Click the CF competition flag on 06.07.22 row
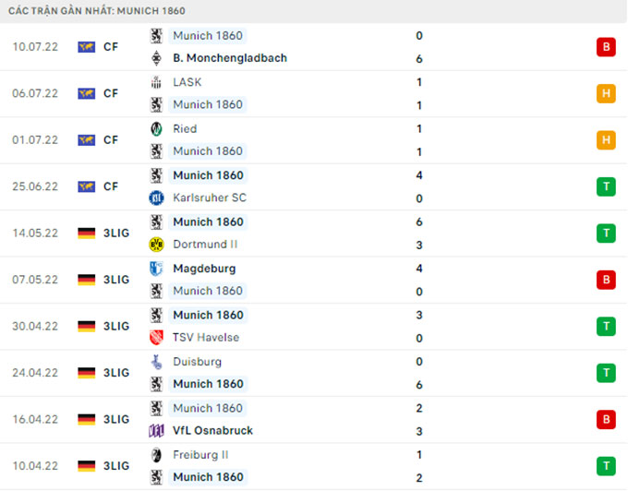628x491 pixels. (87, 93)
